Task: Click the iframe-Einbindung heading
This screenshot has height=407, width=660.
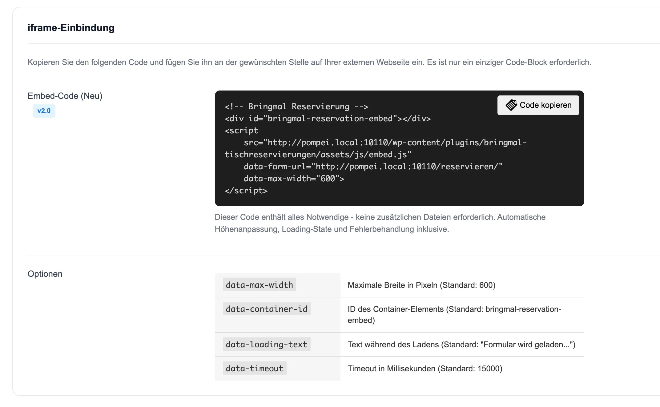Action: click(x=71, y=28)
